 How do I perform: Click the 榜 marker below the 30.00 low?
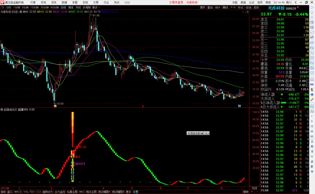[55, 106]
